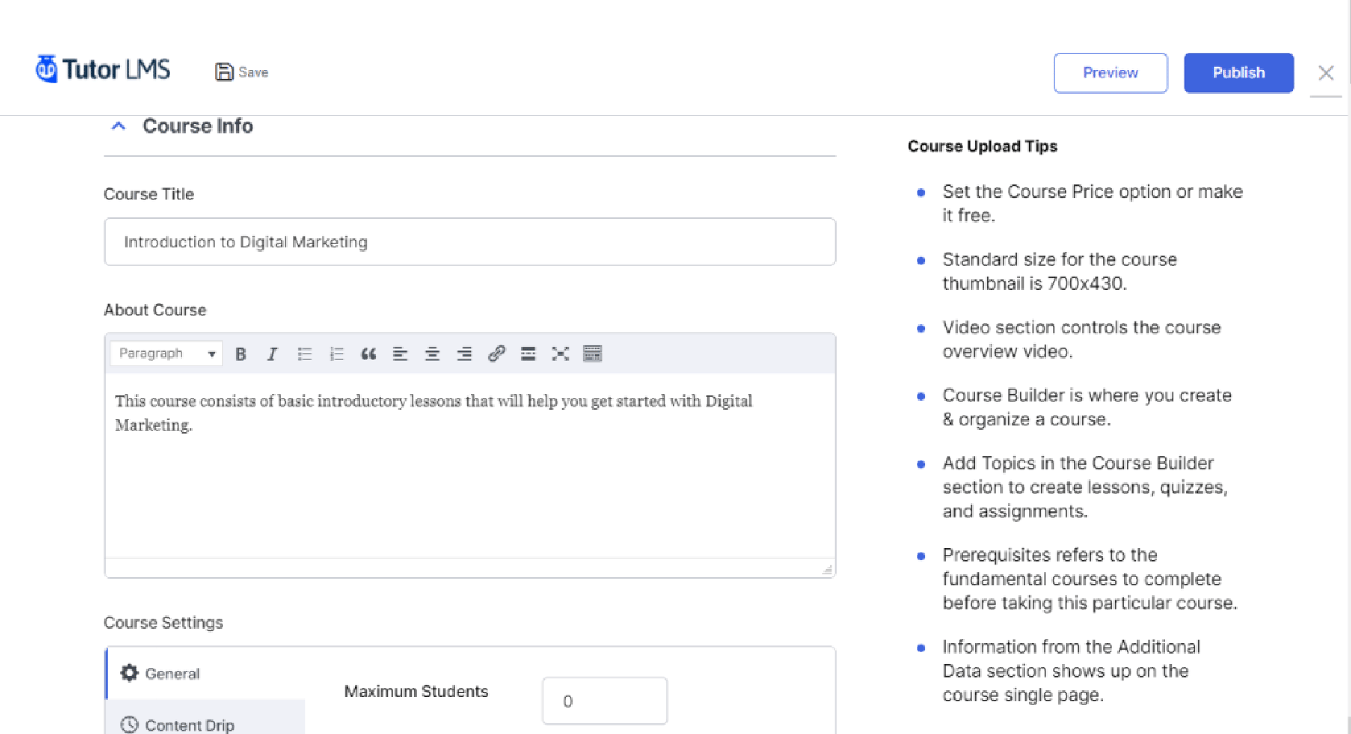Insert a numbered list

tap(337, 354)
